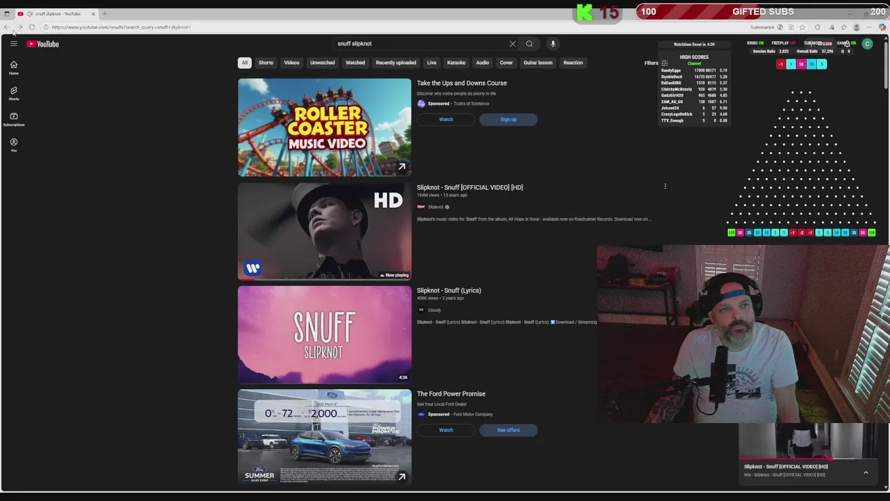Reload the page with refresh button

click(x=32, y=27)
